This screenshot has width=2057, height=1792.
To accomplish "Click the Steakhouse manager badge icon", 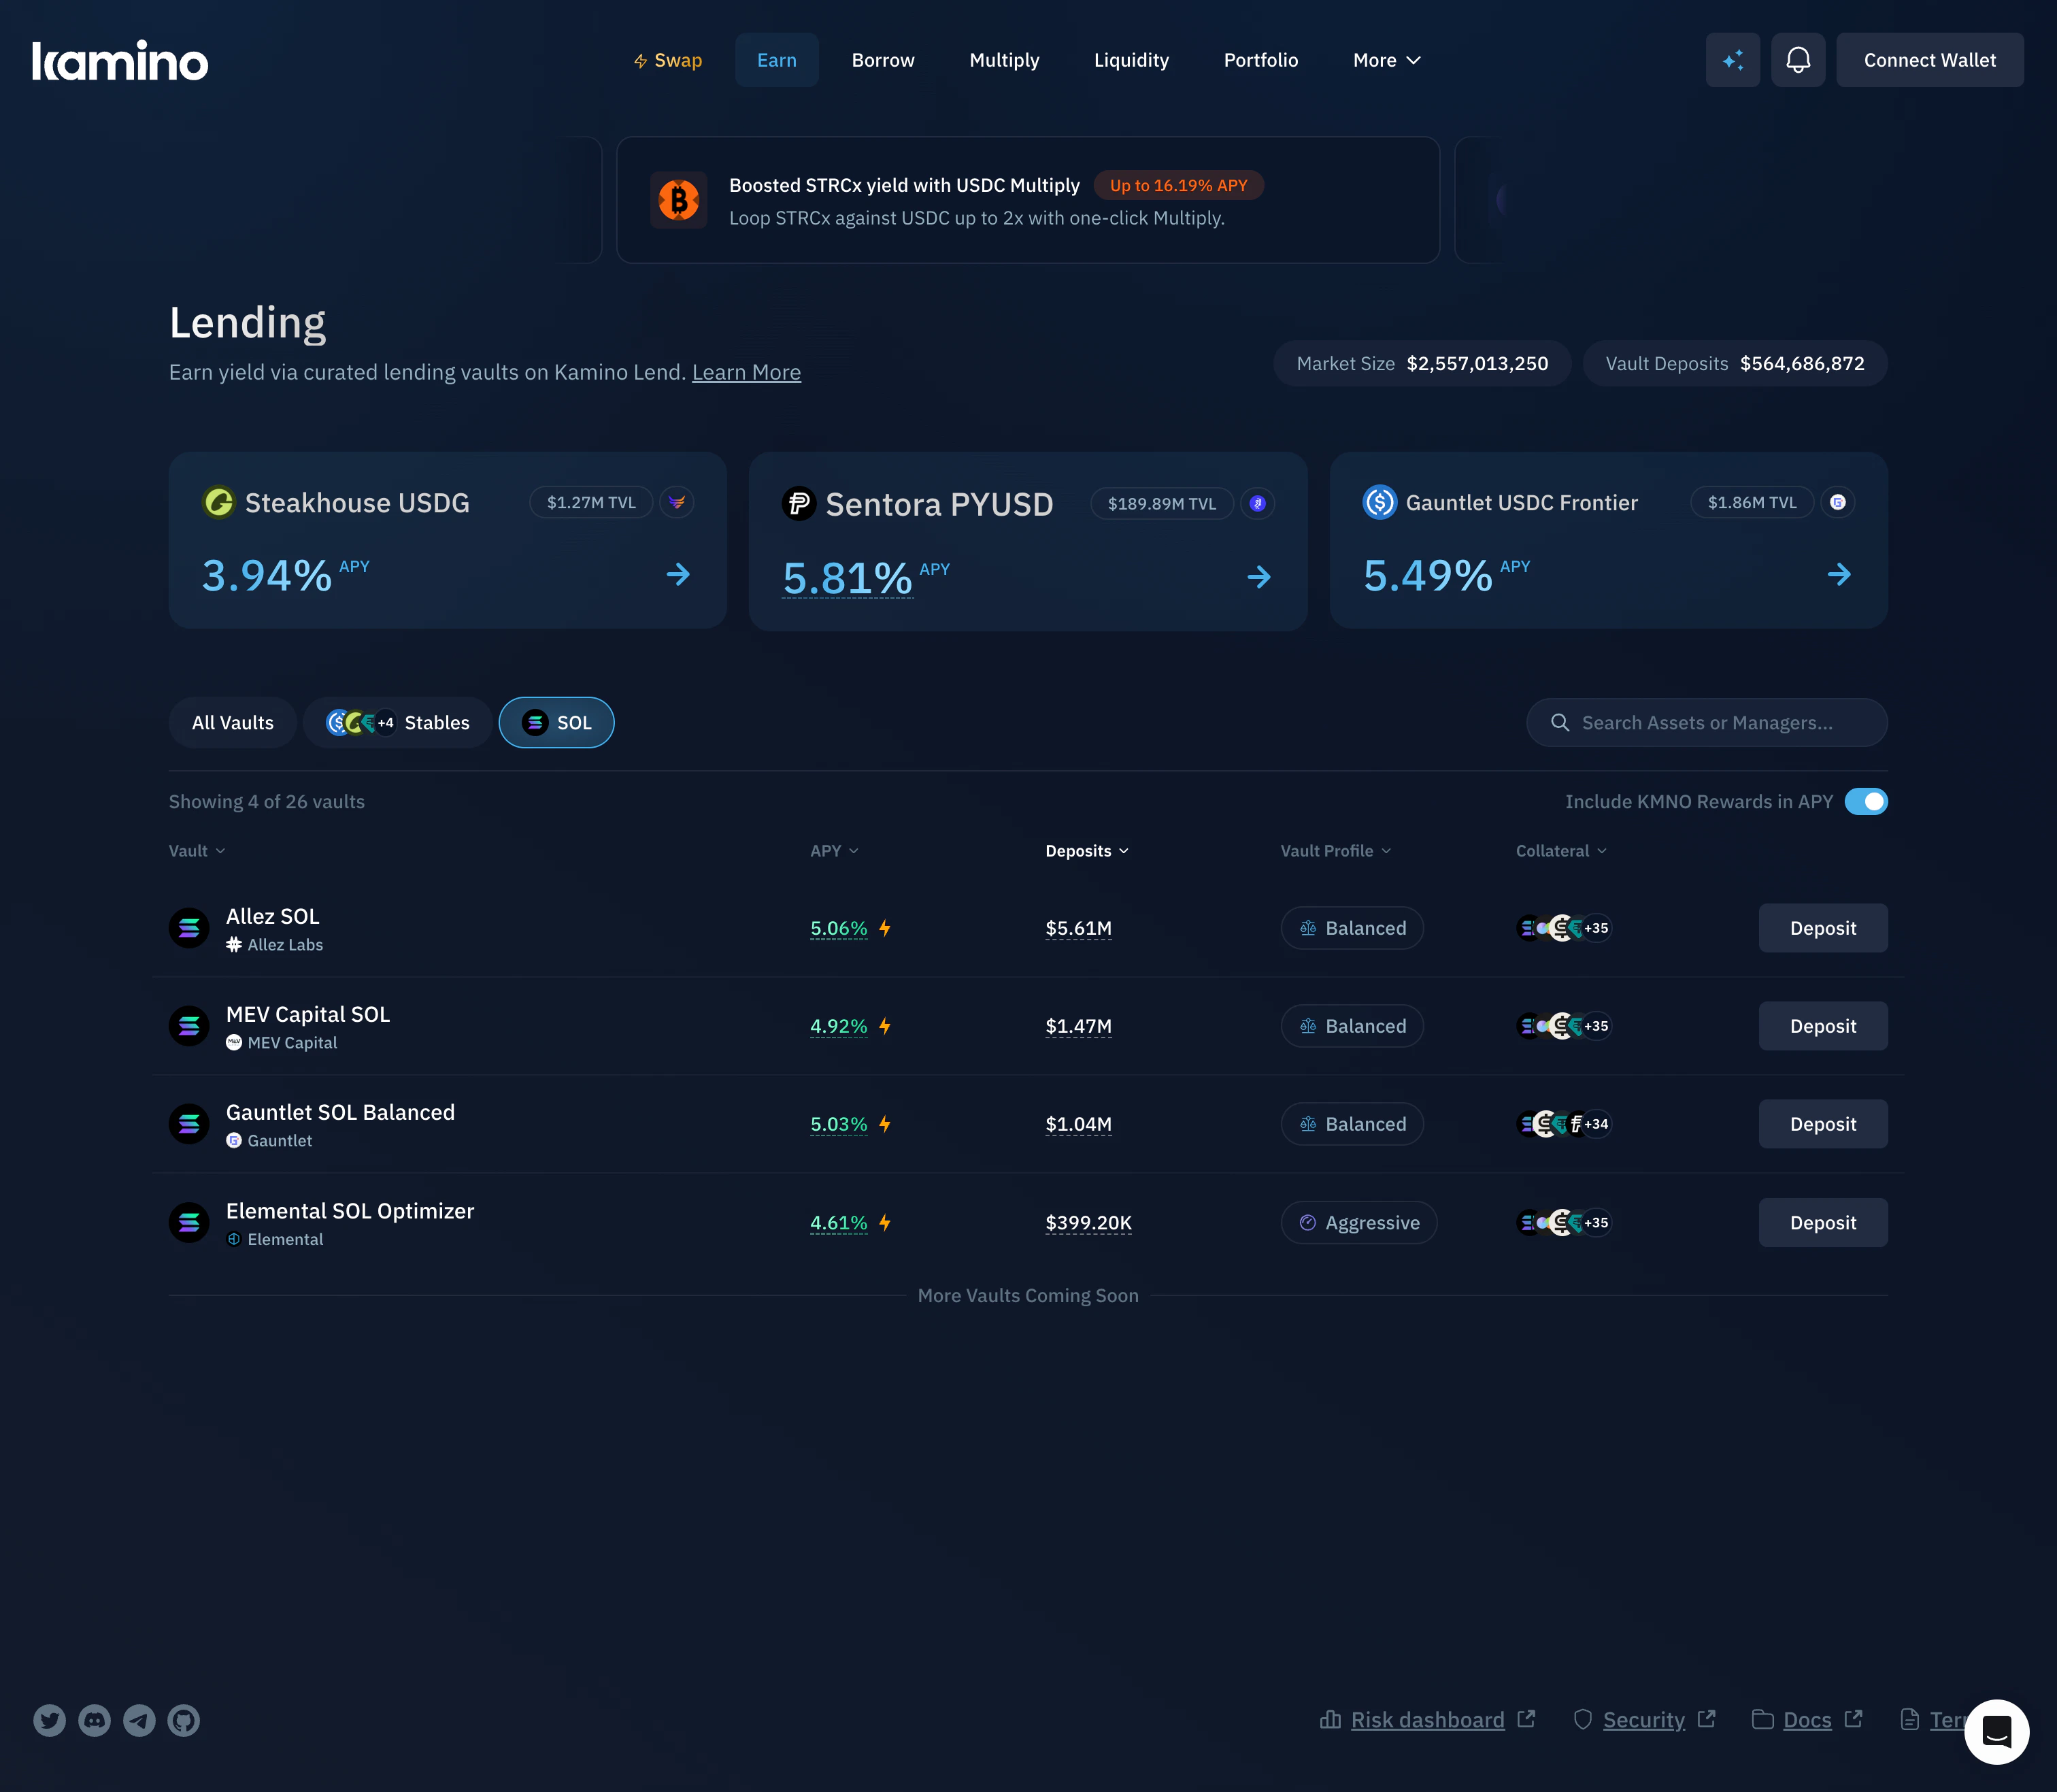I will 677,502.
